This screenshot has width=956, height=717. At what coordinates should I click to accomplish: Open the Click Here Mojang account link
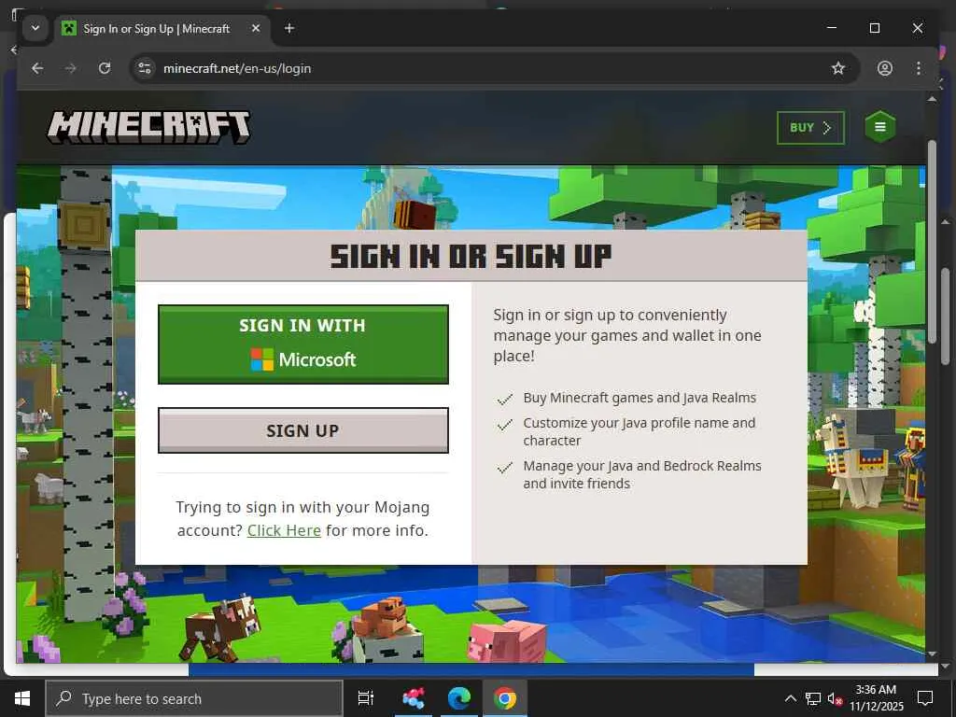(284, 530)
